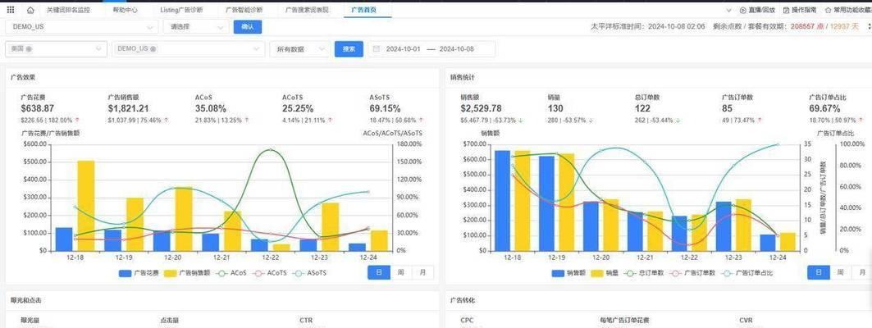Select 日 view in 销售统计 chart

click(819, 272)
